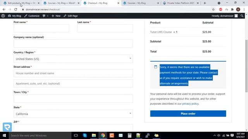Click the domainracer user avatar
This screenshot has height=139, width=248.
coord(236,16)
